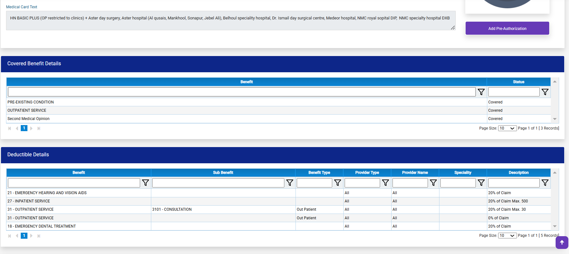Click the Medical Card Text area

(x=230, y=21)
